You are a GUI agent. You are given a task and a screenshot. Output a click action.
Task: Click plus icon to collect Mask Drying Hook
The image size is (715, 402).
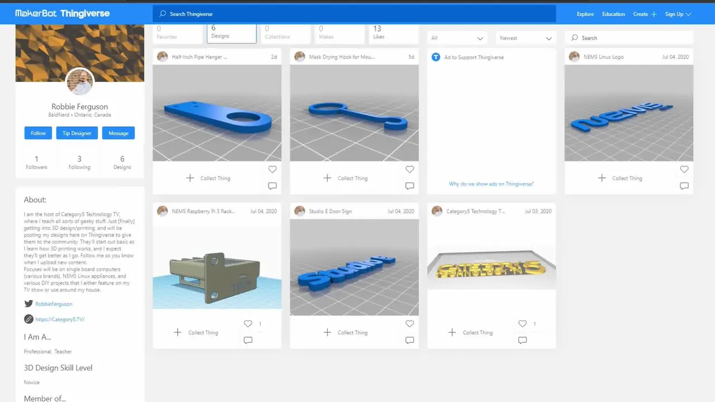click(327, 178)
